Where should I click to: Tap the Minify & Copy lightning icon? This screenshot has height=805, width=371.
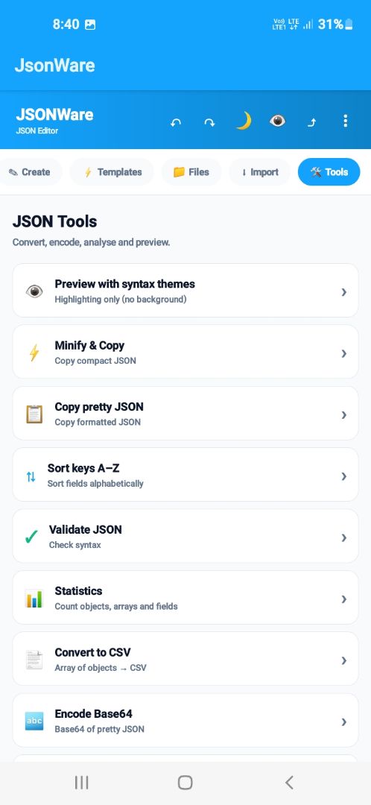coord(34,353)
